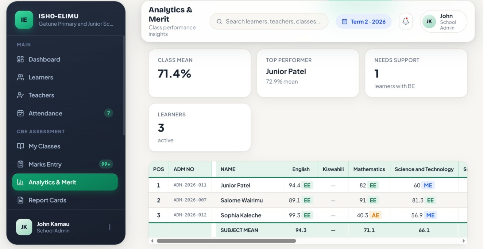Go to Marks Entry
Screen dimensions: 483x249
pyautogui.click(x=65, y=164)
